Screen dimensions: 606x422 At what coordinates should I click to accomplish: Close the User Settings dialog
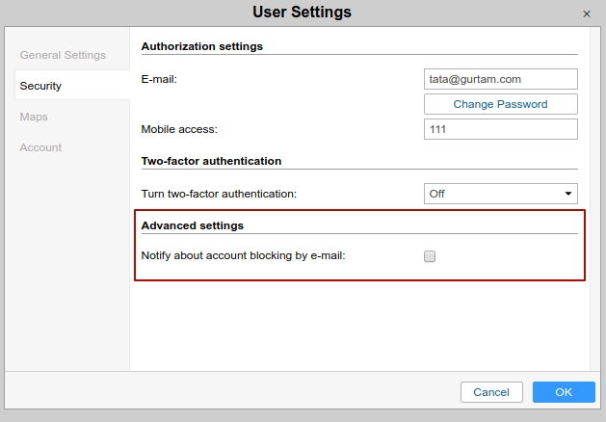587,13
